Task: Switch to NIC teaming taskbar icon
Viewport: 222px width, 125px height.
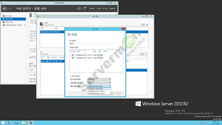Action: pos(31,123)
